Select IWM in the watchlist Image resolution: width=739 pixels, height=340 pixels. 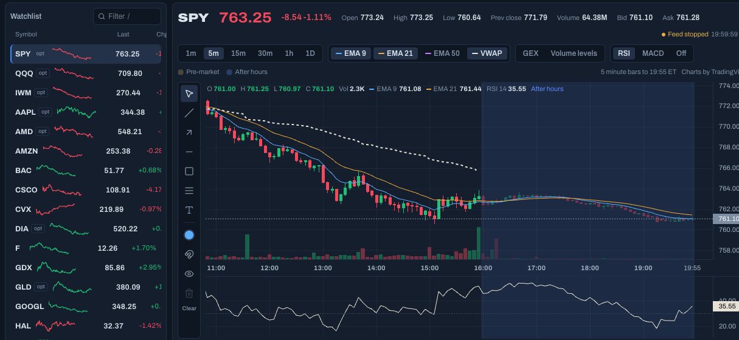(86, 93)
